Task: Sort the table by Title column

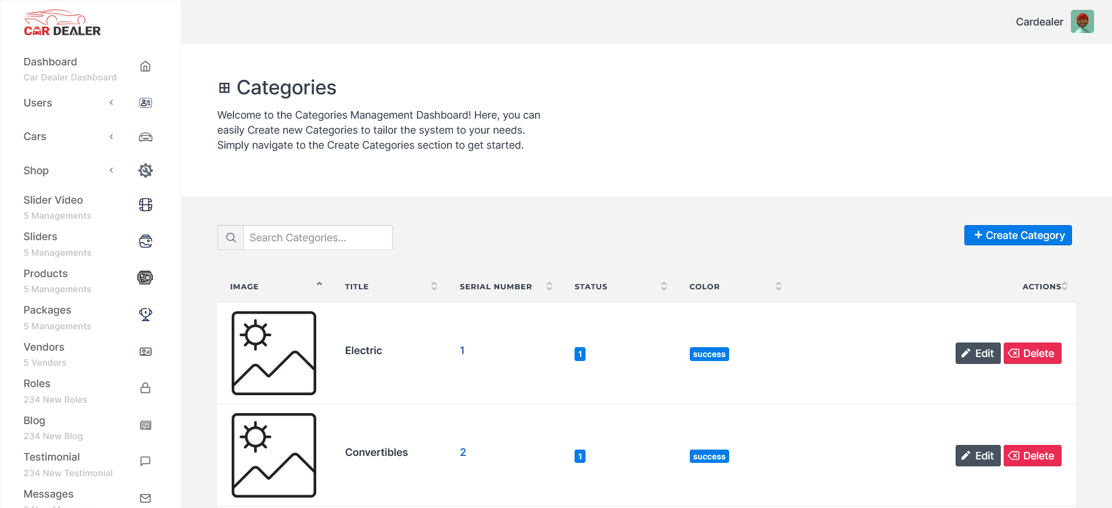Action: click(x=434, y=286)
